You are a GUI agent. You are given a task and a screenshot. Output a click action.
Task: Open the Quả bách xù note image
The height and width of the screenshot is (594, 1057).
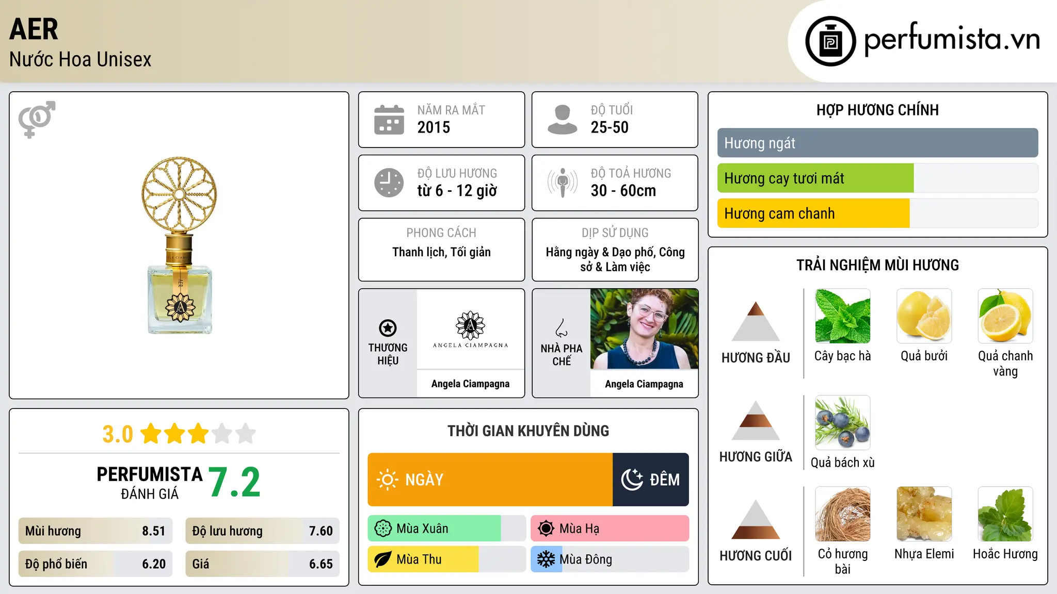[x=843, y=423]
